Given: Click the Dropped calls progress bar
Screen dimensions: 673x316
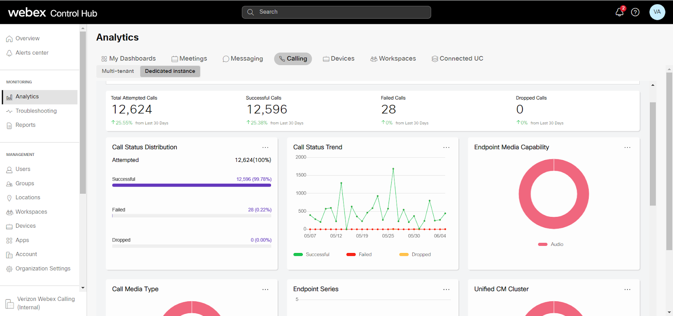Looking at the screenshot, I should pos(192,246).
